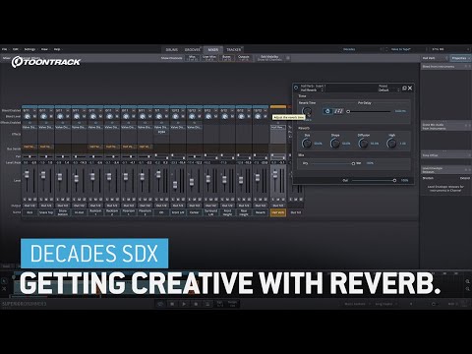
Task: Switch to the DRUMS tab
Action: click(172, 50)
